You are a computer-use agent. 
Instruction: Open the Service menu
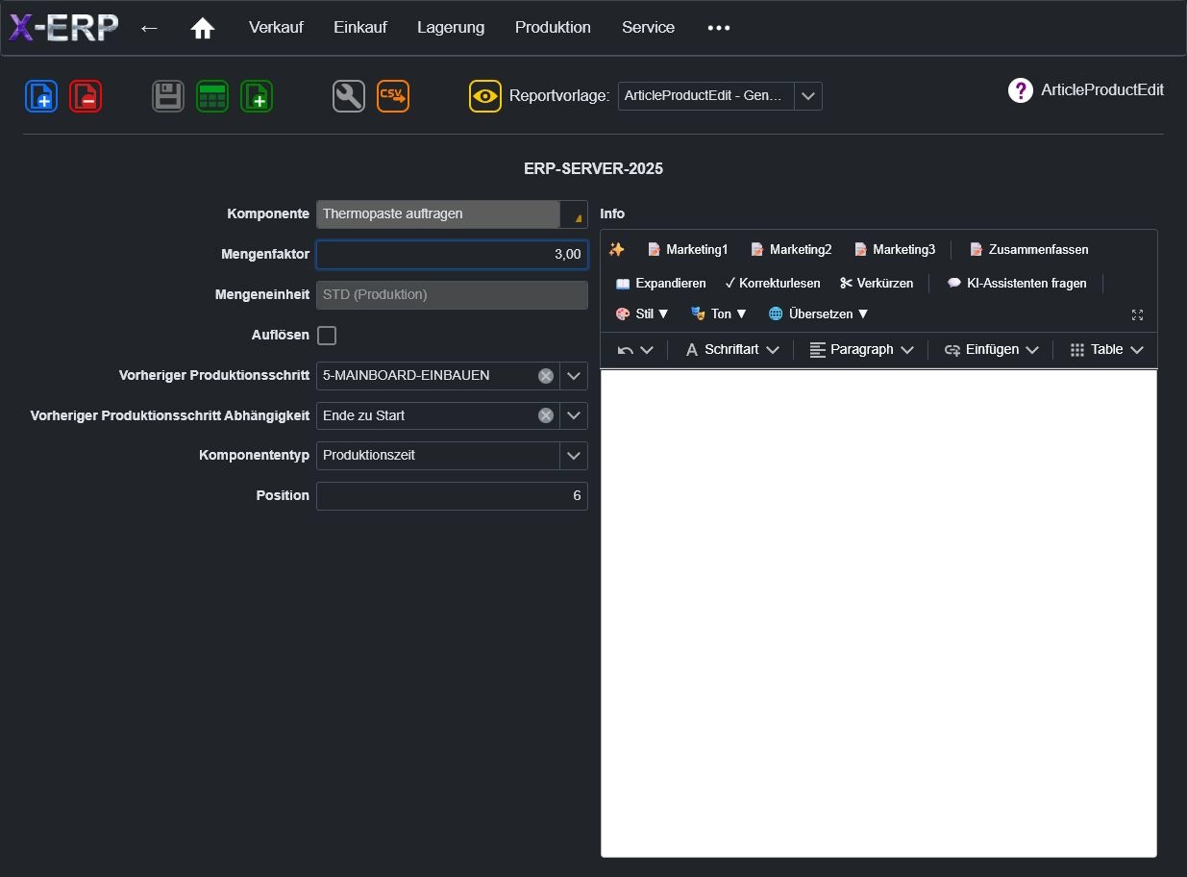point(648,28)
